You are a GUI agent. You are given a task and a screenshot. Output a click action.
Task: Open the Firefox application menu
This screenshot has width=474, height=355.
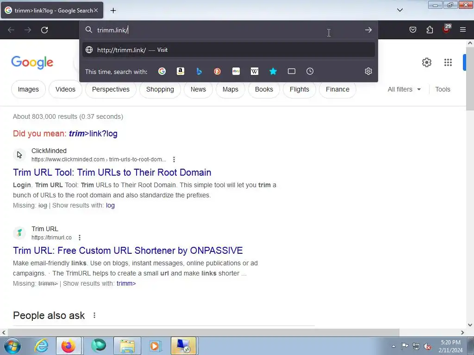[463, 30]
